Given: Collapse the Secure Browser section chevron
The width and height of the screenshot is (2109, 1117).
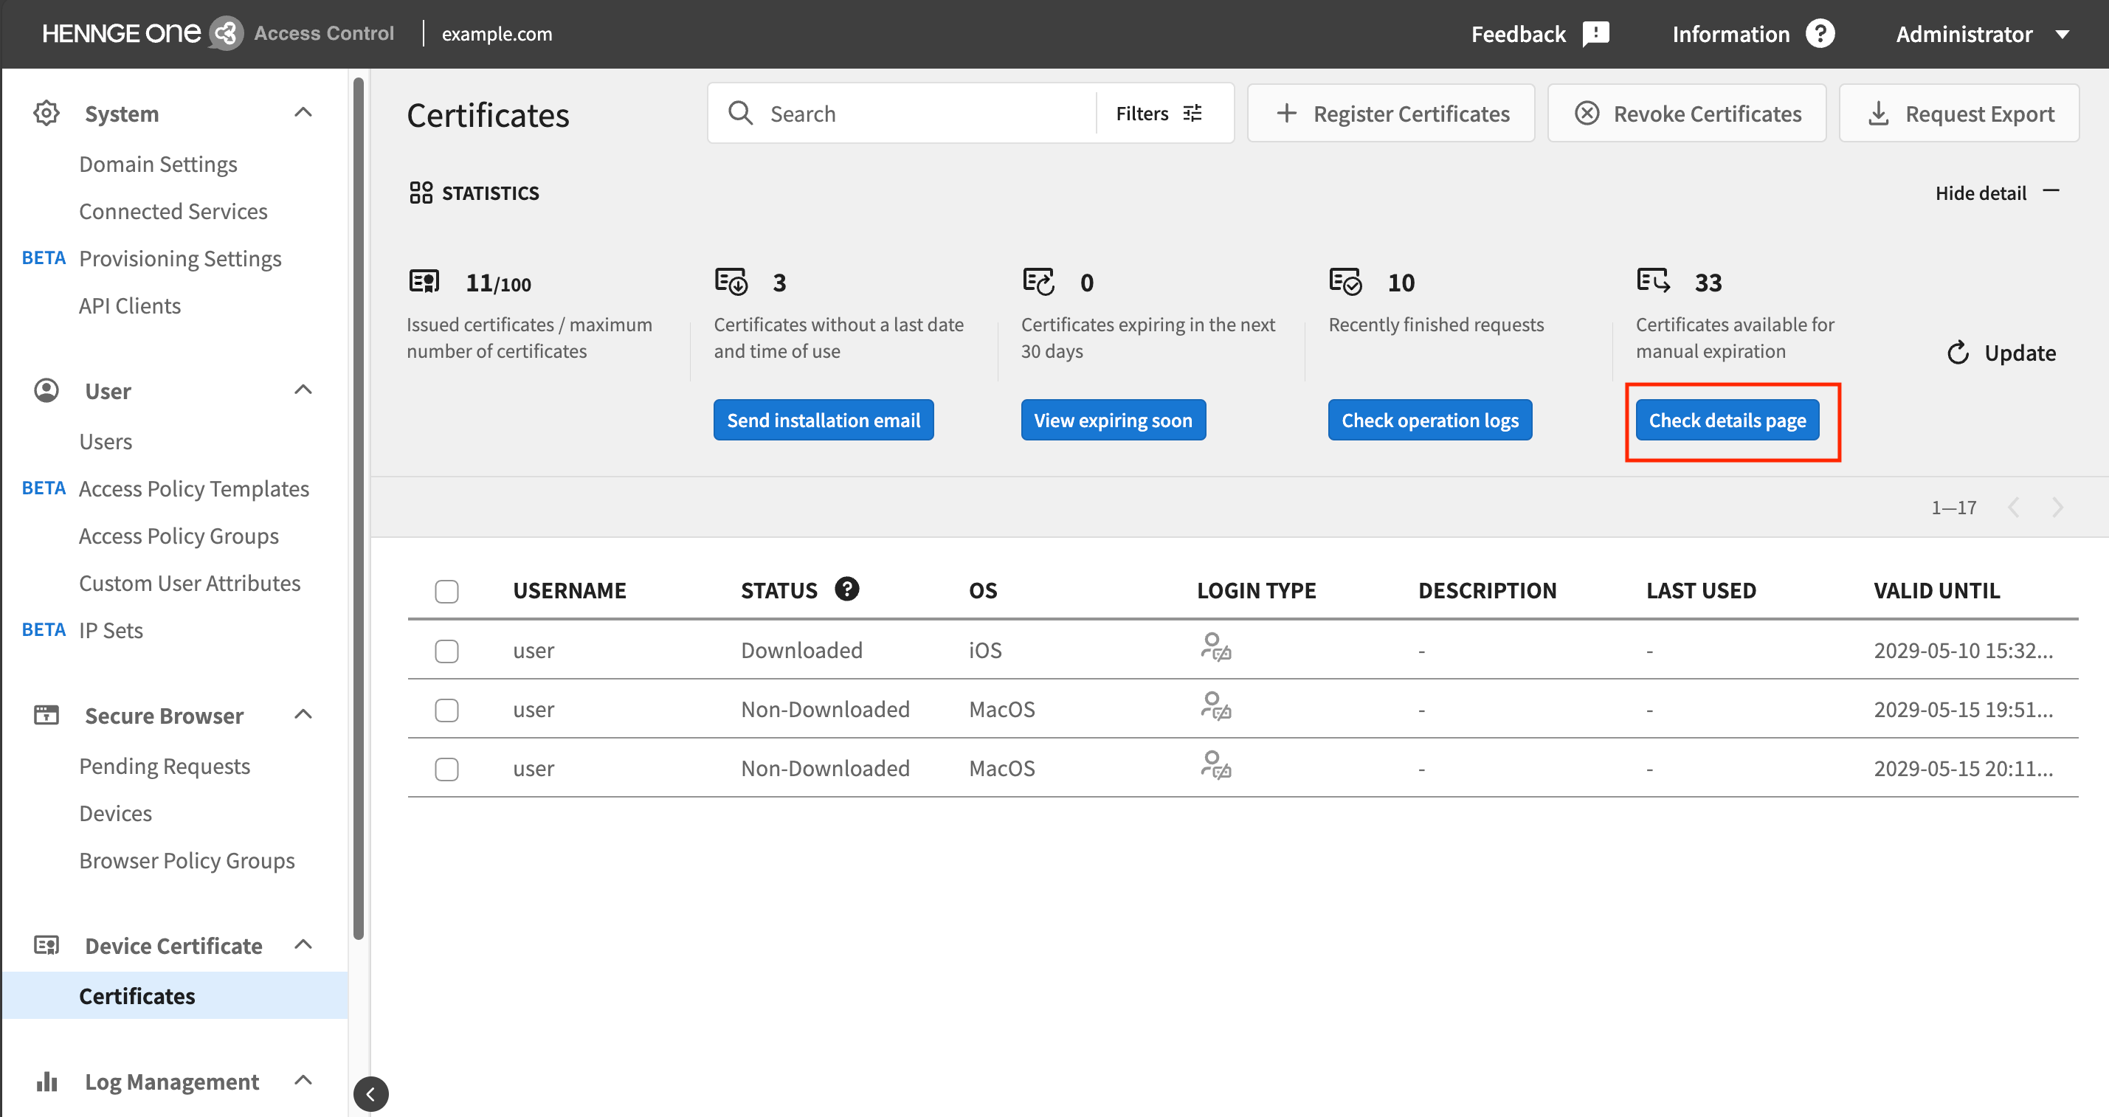Looking at the screenshot, I should 303,714.
